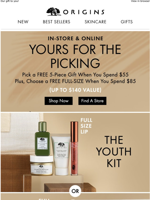
Task: Open the BEST SELLERS menu item
Action: (56, 22)
